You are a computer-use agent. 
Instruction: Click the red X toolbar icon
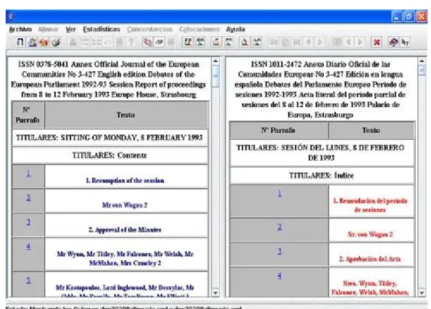(x=377, y=42)
